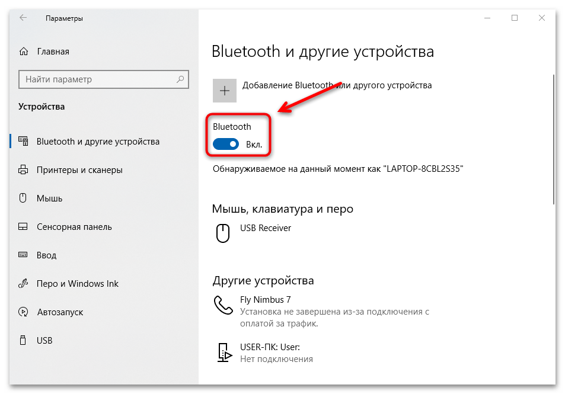This screenshot has height=394, width=565.
Task: Select the Bluetooth devices sidebar icon
Action: (23, 141)
